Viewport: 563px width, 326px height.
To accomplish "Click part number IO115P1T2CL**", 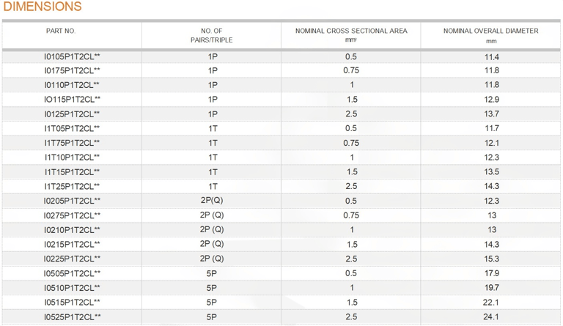I will tap(72, 100).
